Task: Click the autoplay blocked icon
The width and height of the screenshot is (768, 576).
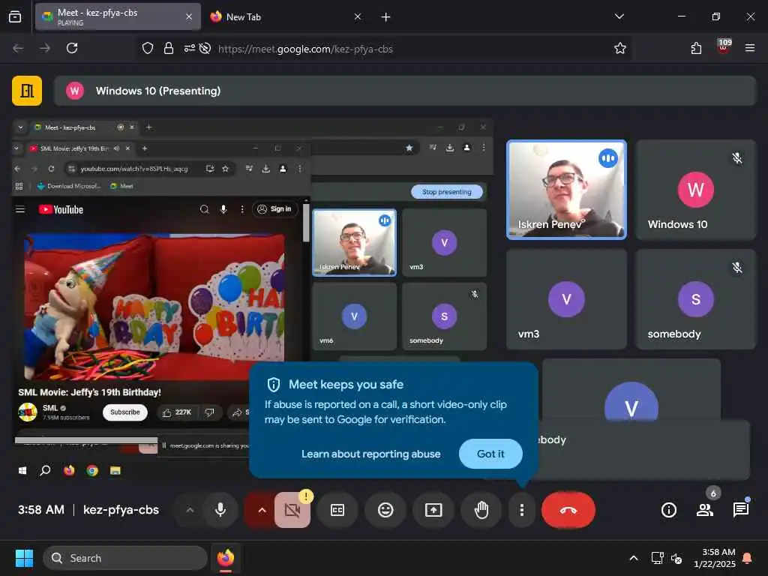Action: (205, 48)
